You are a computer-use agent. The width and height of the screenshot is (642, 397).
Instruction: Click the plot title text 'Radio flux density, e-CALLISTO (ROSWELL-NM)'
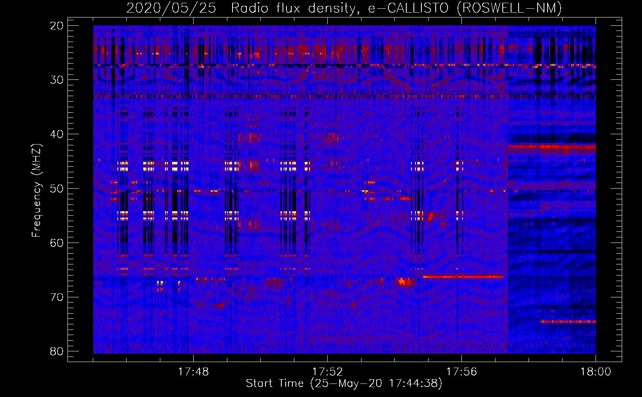[396, 8]
